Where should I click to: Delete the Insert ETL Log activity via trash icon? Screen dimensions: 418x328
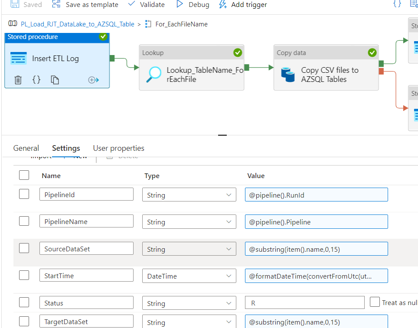click(19, 80)
